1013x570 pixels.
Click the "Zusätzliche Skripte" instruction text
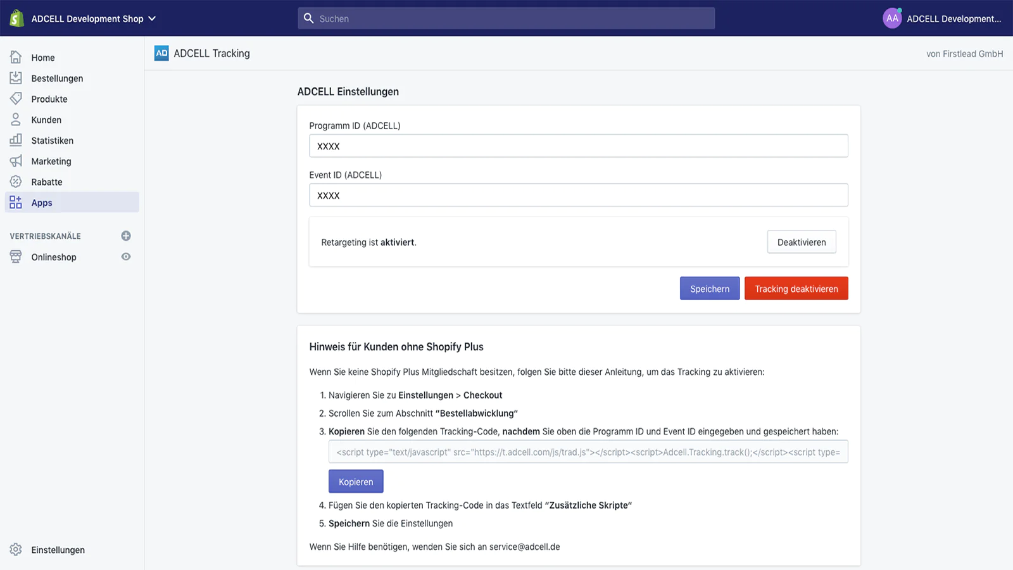tap(588, 505)
